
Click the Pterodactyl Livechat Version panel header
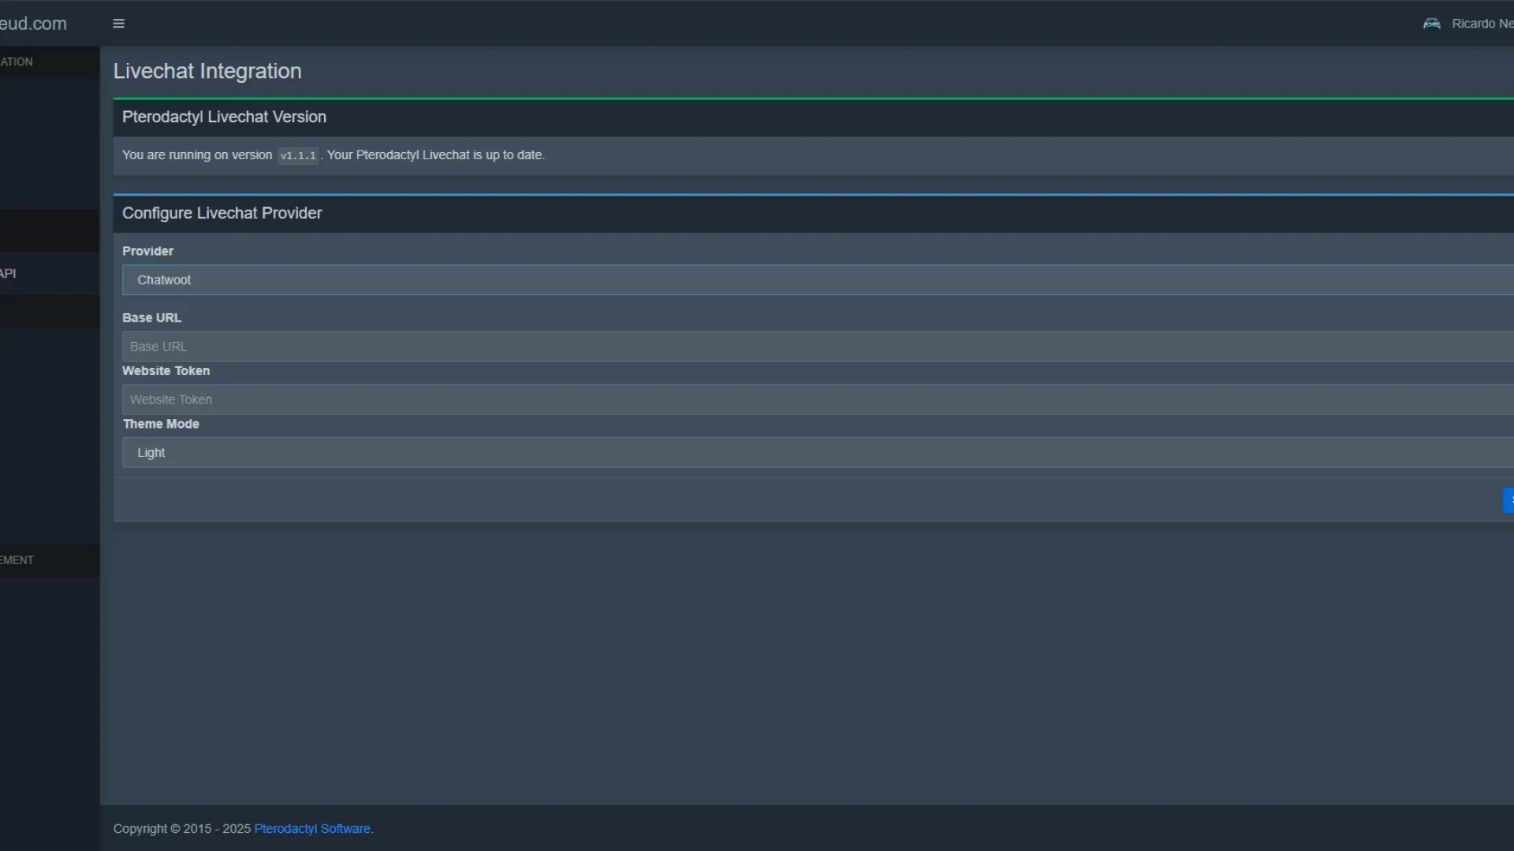(224, 117)
